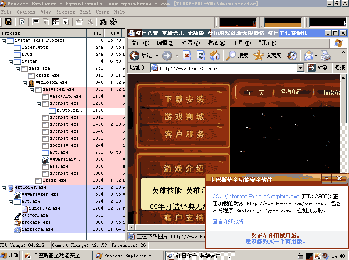Collapse the explorer.exe process tree
This screenshot has width=349, height=260.
point(4,187)
